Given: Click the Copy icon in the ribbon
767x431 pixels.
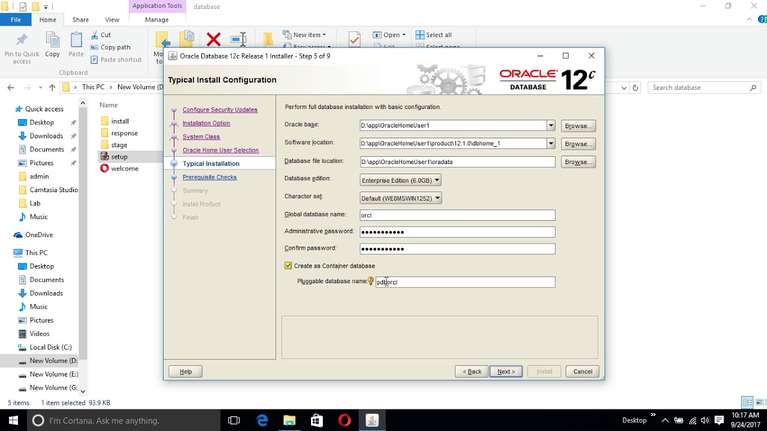Looking at the screenshot, I should (53, 40).
